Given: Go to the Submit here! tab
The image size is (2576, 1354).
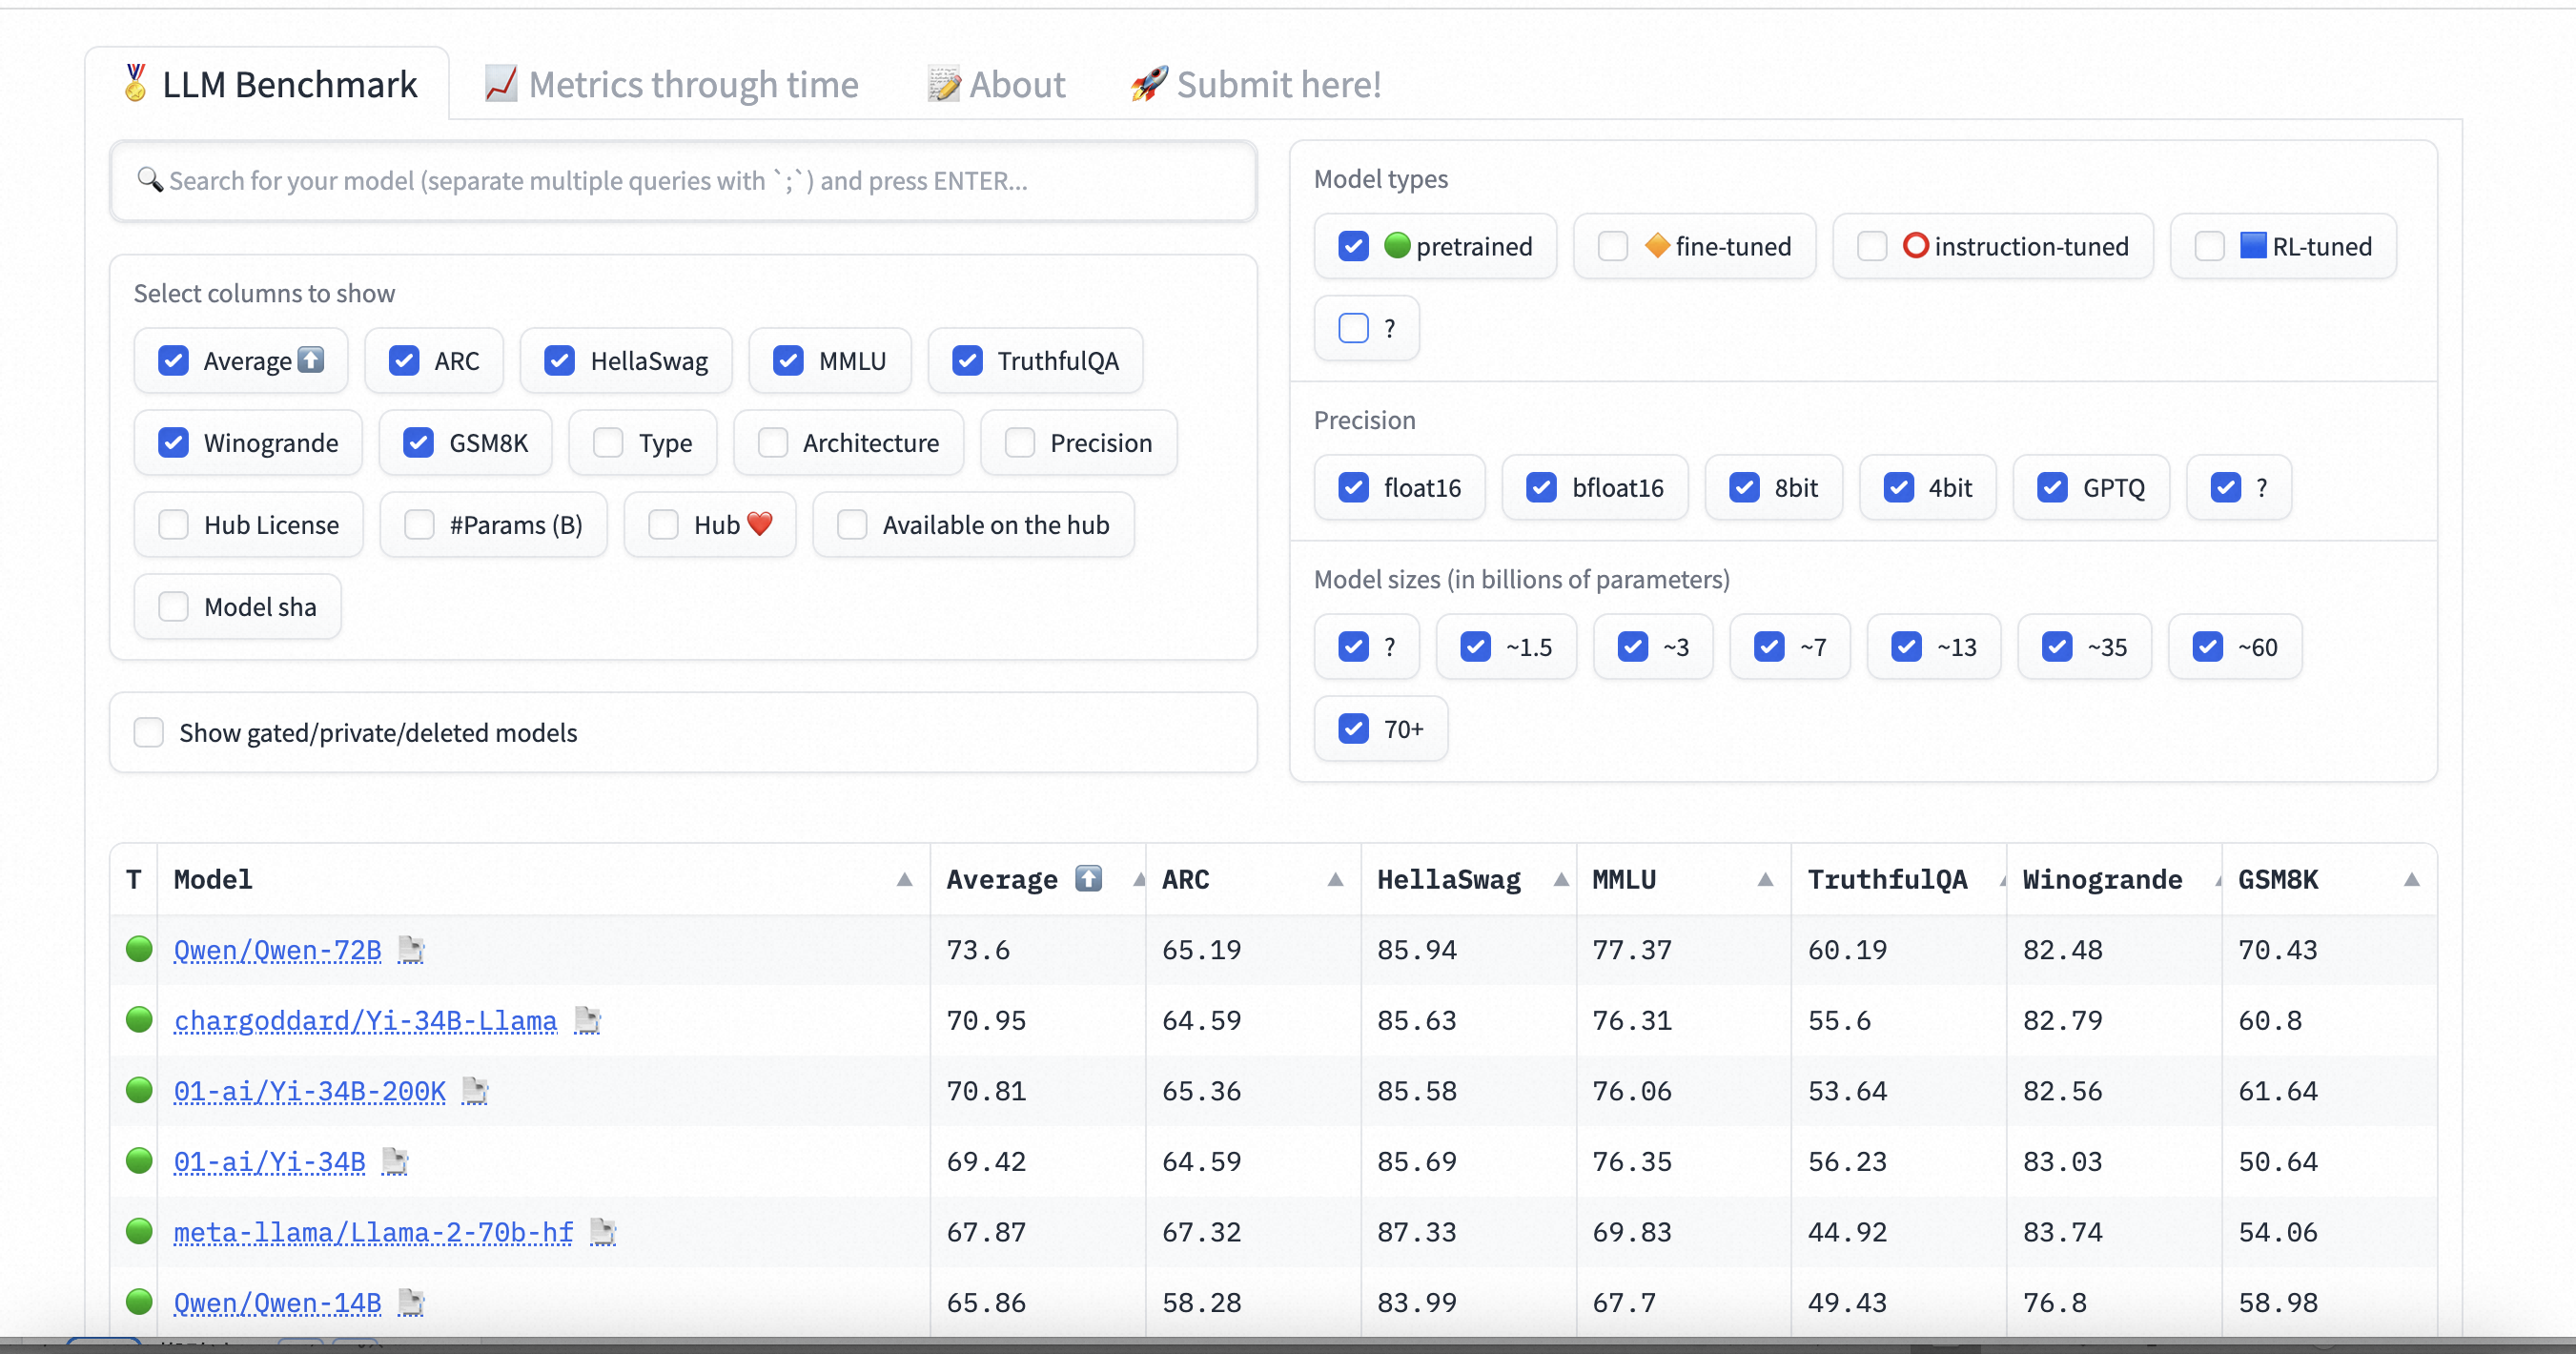Looking at the screenshot, I should point(1255,84).
